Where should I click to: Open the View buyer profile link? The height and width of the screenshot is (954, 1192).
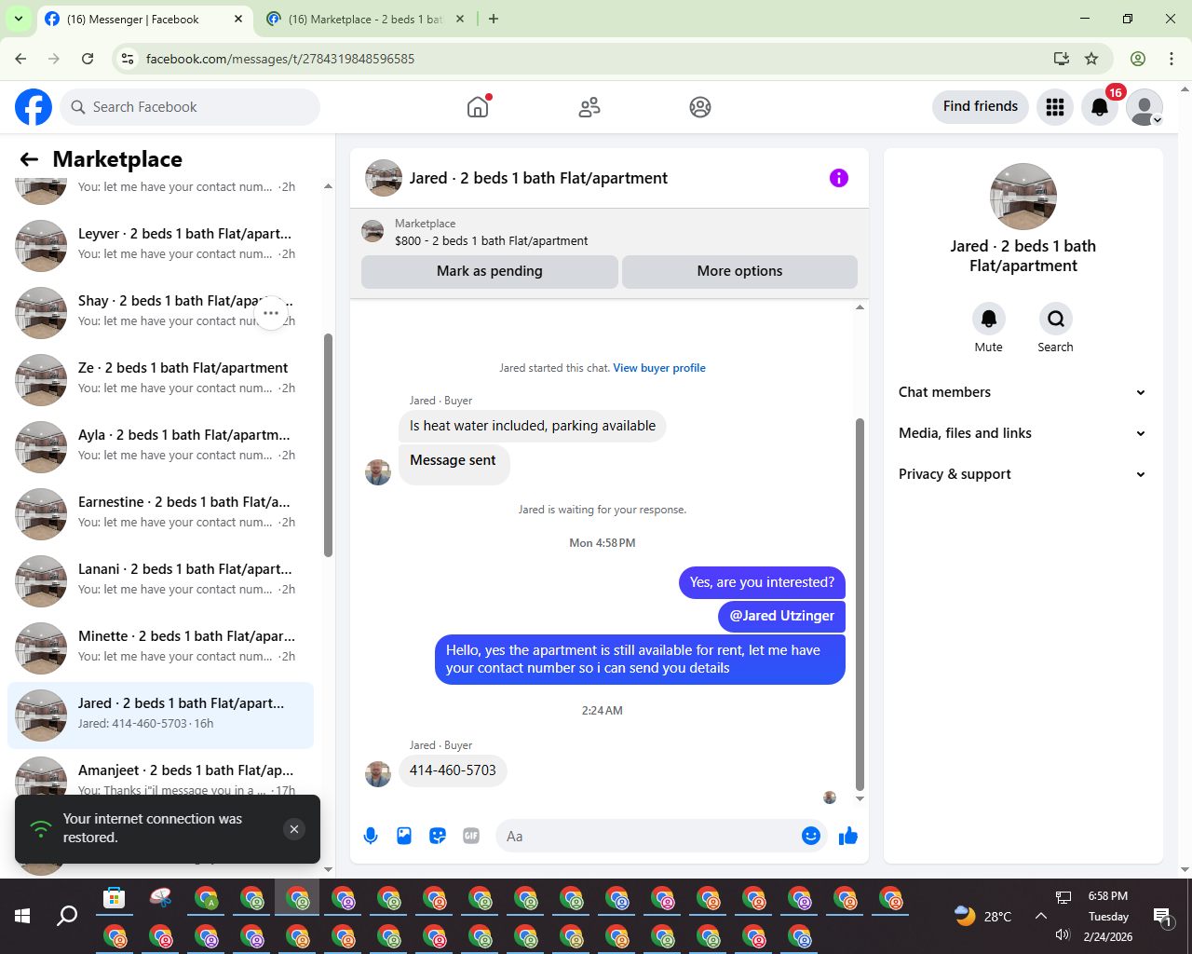tap(659, 368)
